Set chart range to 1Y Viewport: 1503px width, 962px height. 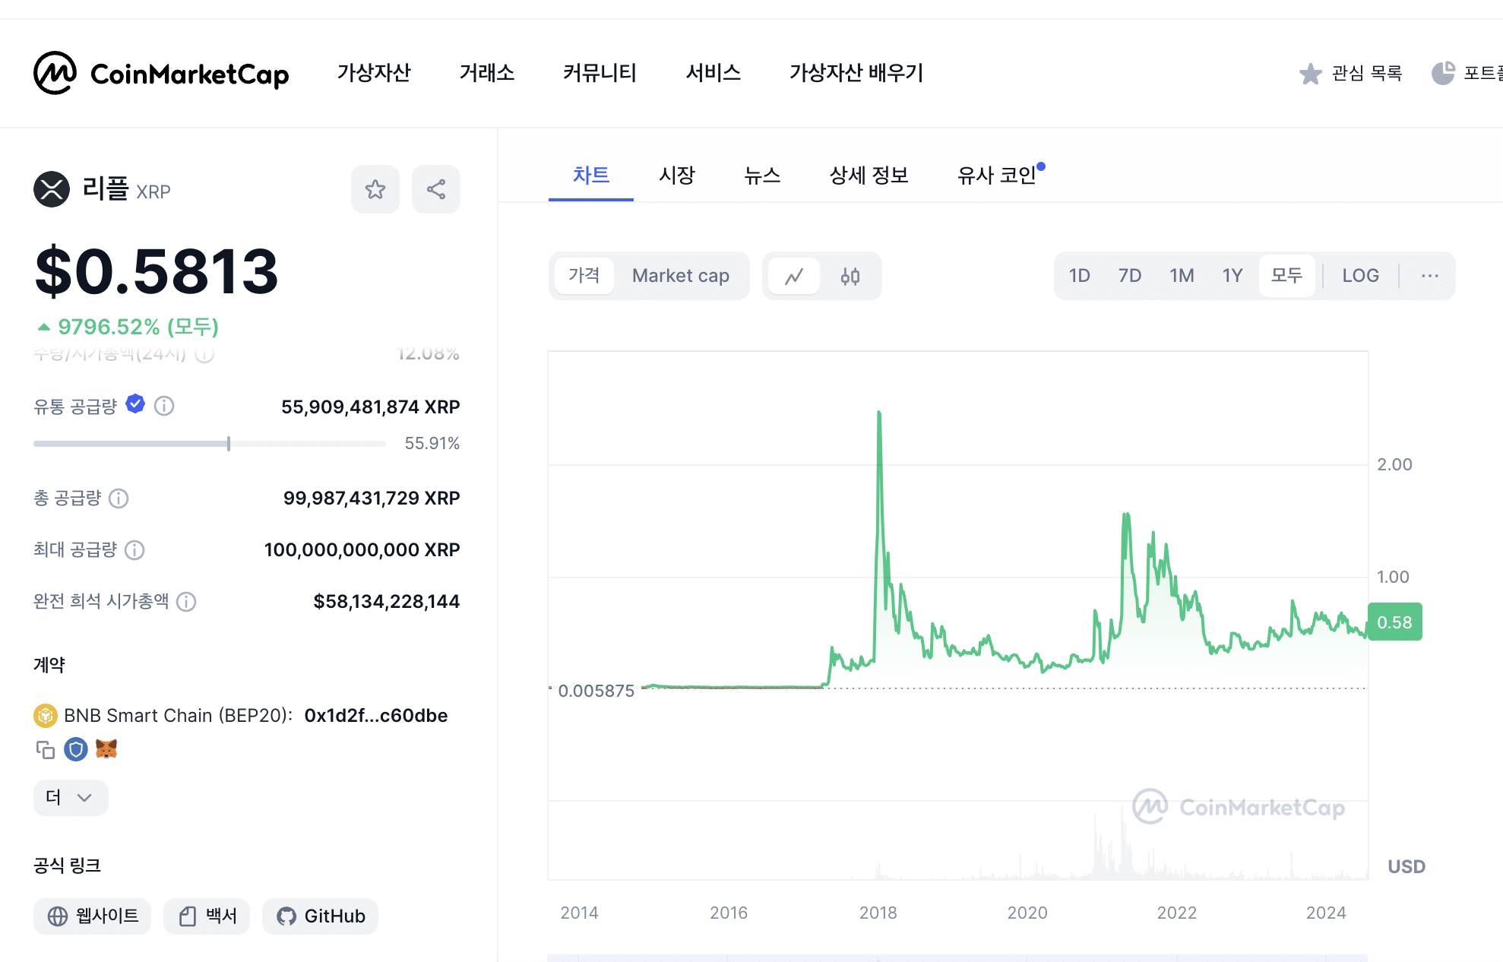(x=1232, y=276)
